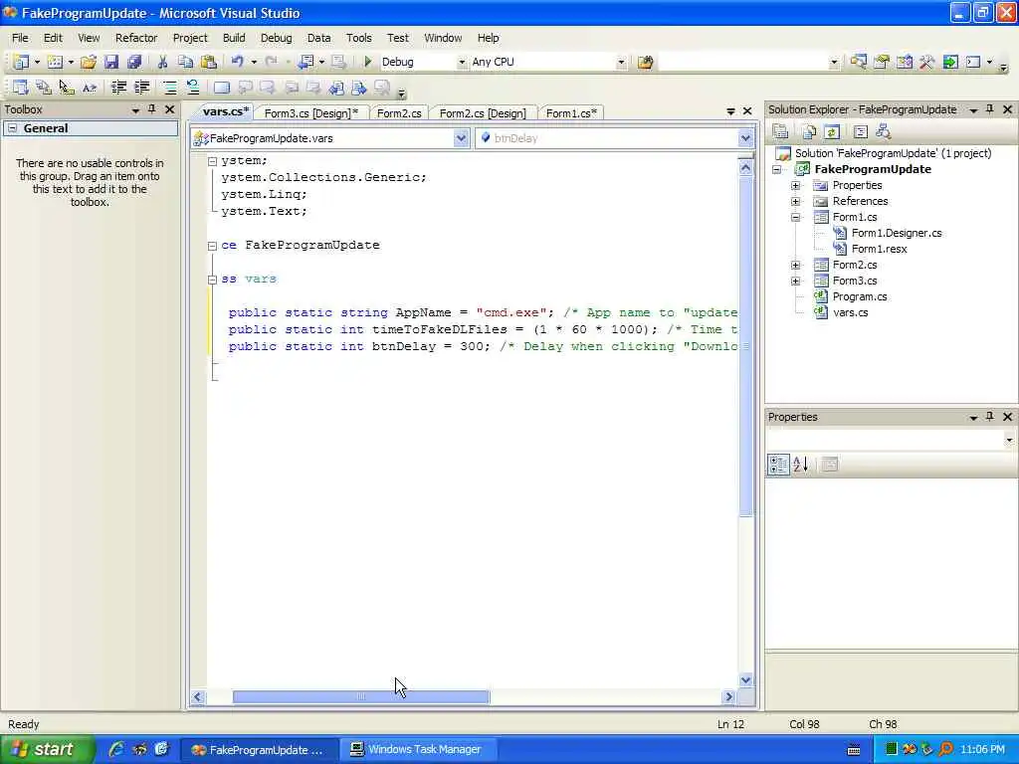Viewport: 1019px width, 764px height.
Task: Open the Toolbox via hammer-wrench icon
Action: pyautogui.click(x=926, y=62)
